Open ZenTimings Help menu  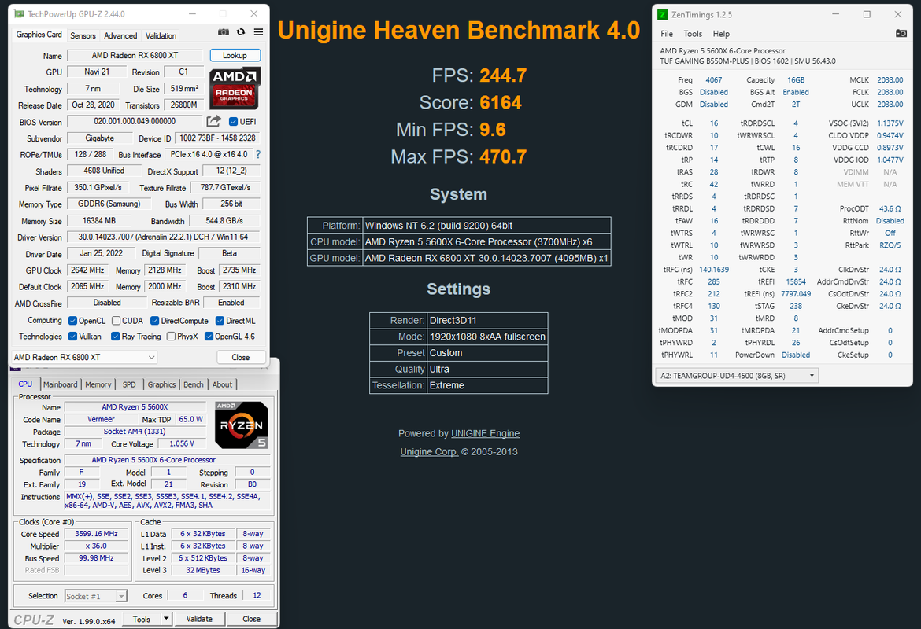(721, 34)
